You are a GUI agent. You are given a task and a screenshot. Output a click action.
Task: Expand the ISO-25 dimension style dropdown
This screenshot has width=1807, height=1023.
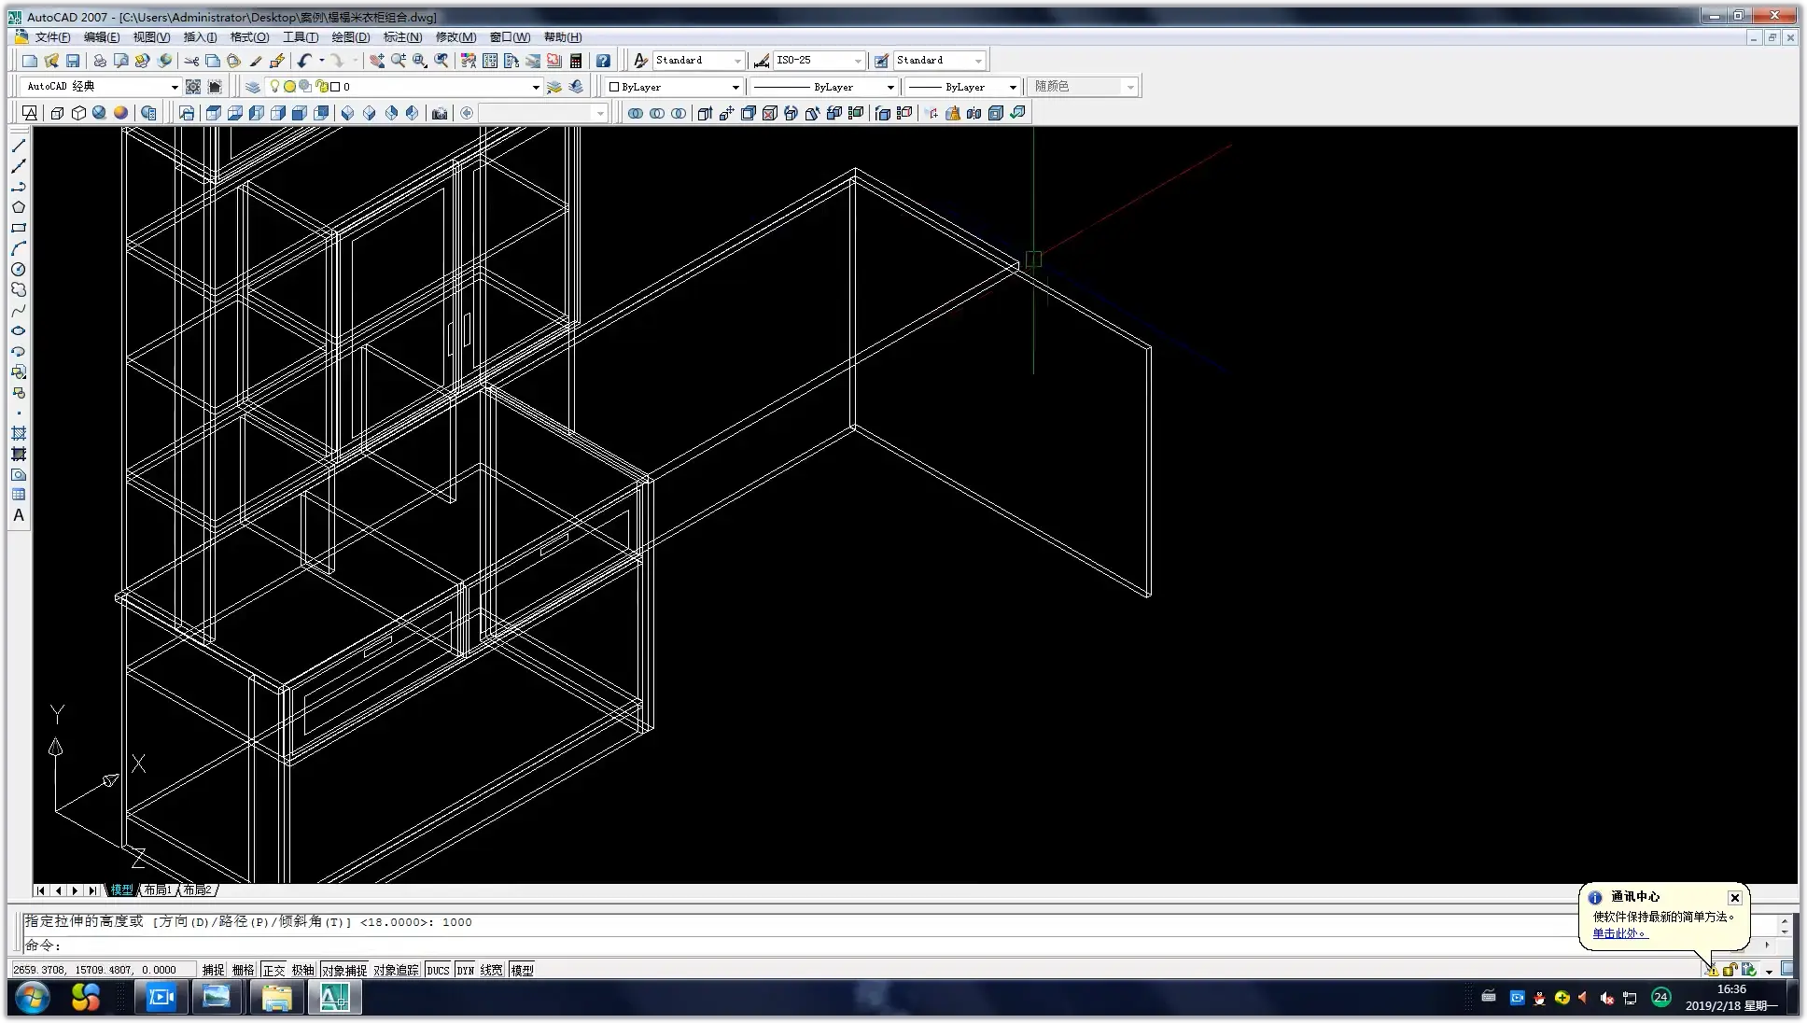pyautogui.click(x=857, y=61)
